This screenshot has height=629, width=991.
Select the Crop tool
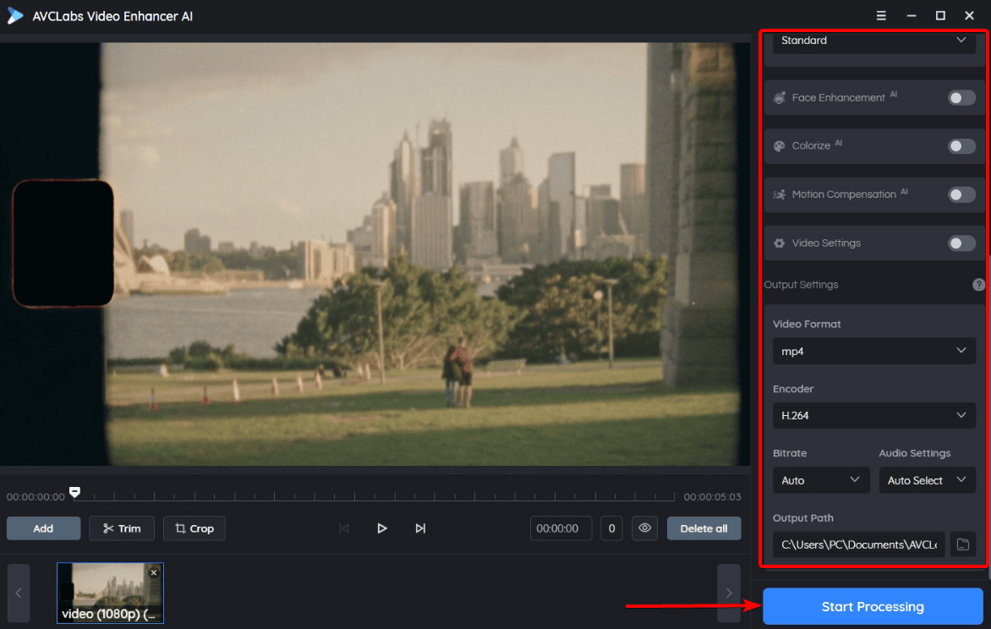pos(194,528)
